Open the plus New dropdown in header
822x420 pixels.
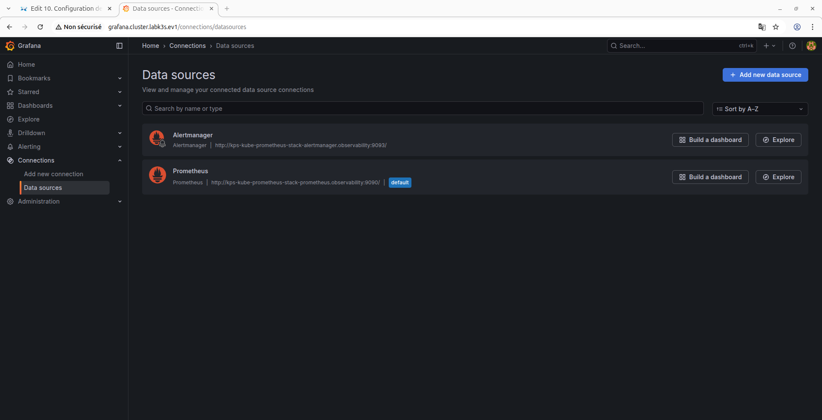pos(769,46)
